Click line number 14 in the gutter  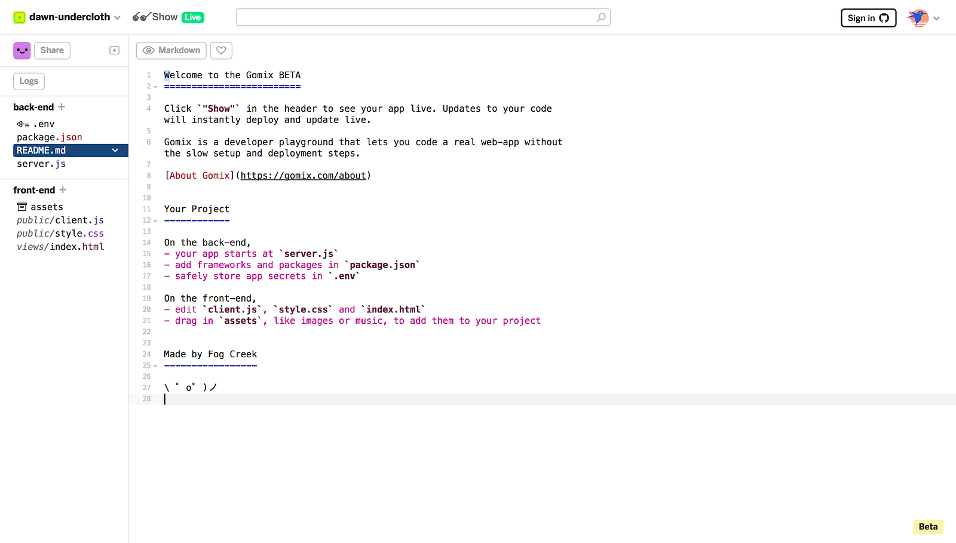(x=147, y=243)
